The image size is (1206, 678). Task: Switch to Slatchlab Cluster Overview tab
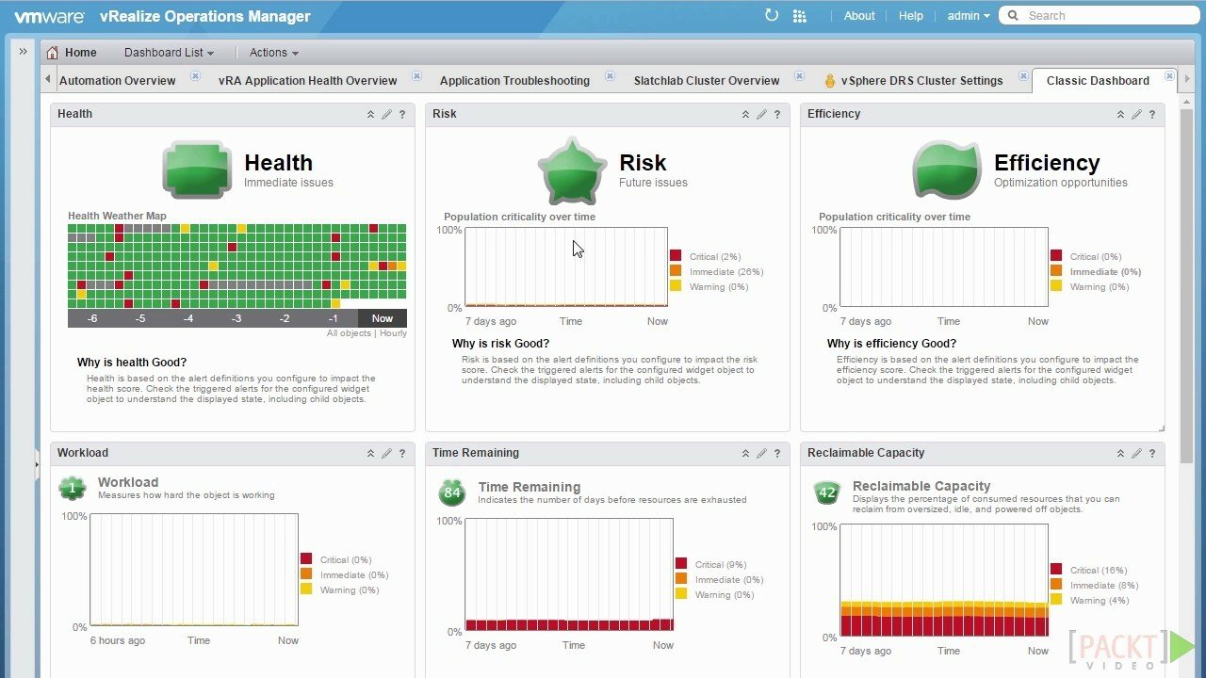click(x=707, y=81)
